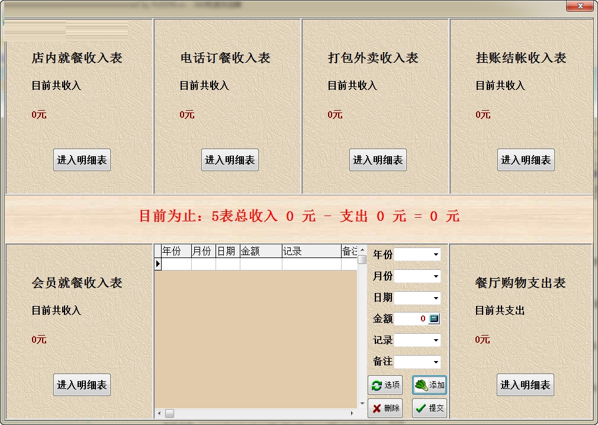The width and height of the screenshot is (598, 425).
Task: Open 进入明细表 under 挂账结帐收入表
Action: (x=526, y=160)
